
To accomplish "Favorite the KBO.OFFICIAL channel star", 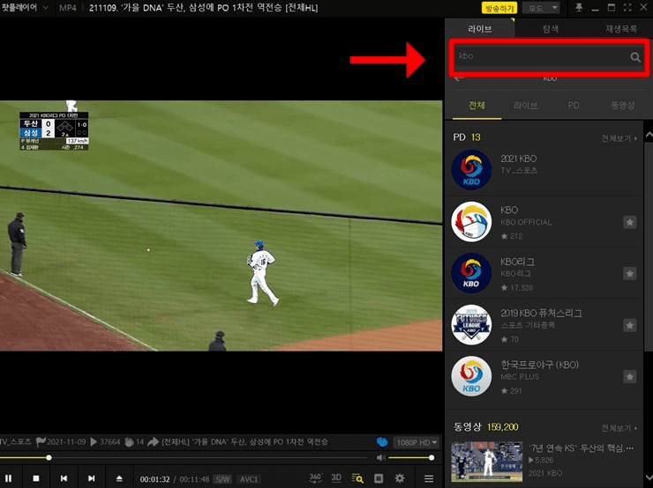I will (630, 222).
